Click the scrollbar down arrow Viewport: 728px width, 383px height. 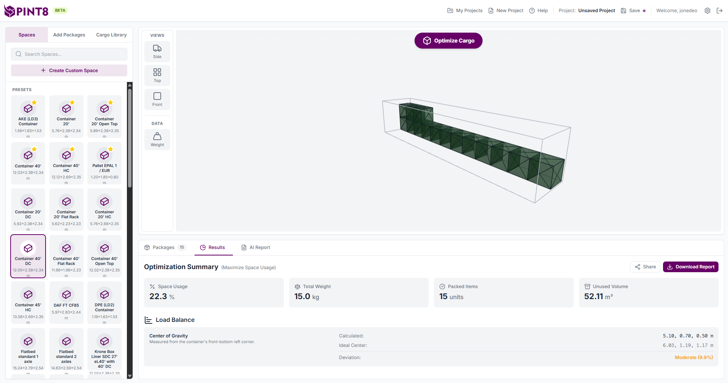click(130, 376)
